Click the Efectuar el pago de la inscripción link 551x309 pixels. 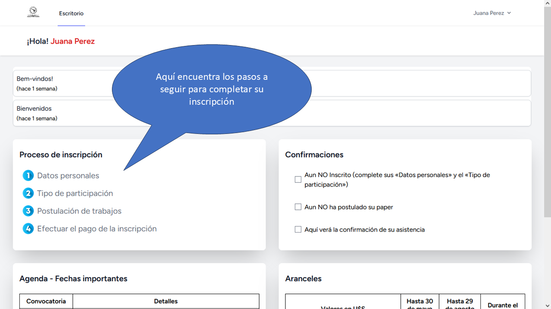pos(97,228)
